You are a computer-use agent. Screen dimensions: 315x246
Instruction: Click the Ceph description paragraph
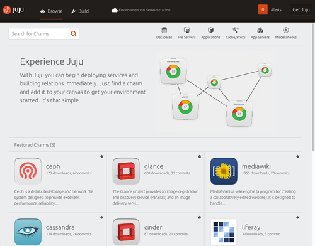(54, 197)
